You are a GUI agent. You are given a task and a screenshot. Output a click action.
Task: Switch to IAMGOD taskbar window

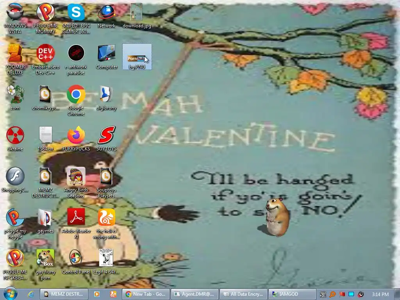[x=292, y=294]
